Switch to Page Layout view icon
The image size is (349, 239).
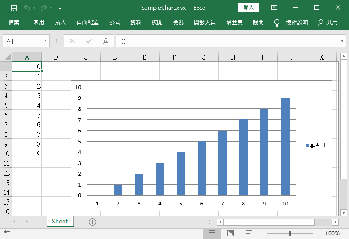231,233
